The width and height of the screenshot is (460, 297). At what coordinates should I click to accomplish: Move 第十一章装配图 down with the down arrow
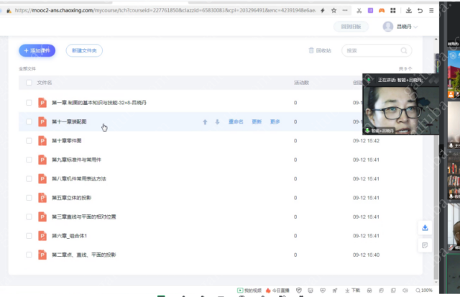tap(217, 122)
